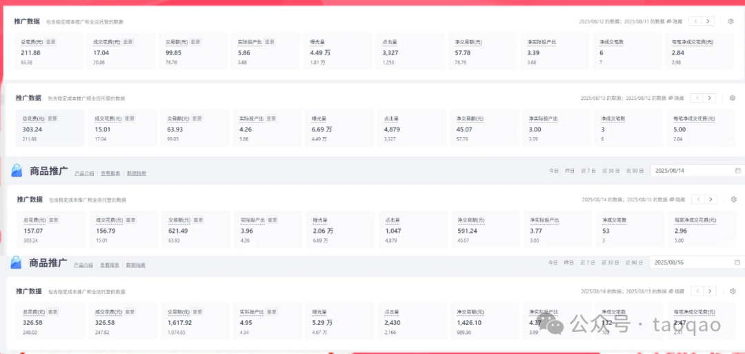Open 产品介绍 link in 2025/08/14 header

(x=84, y=173)
